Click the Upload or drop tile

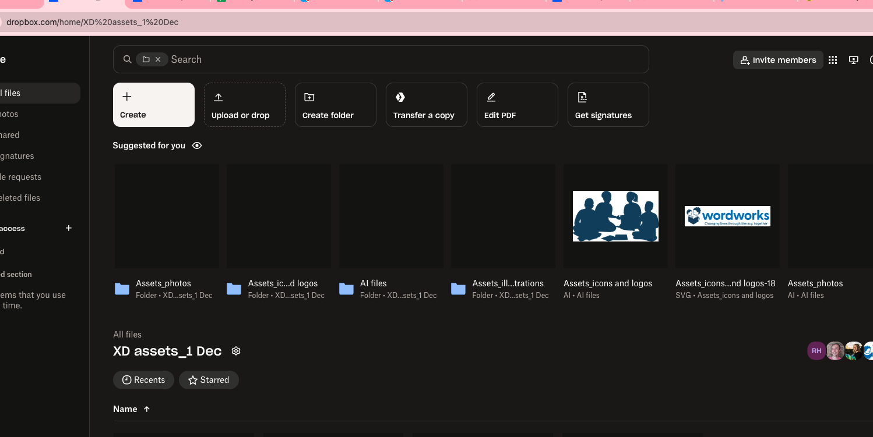point(244,105)
